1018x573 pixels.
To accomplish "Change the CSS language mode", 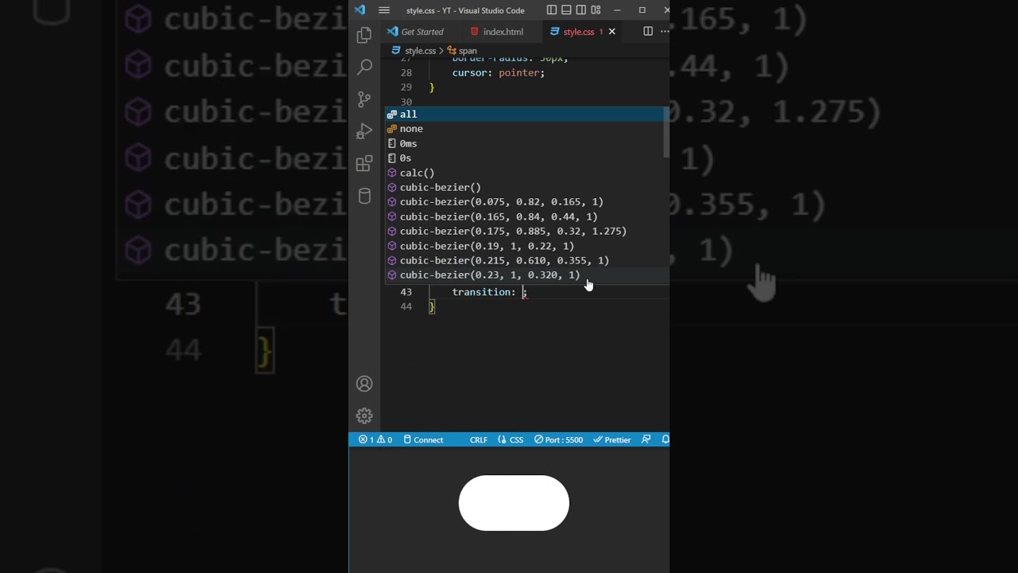I will pos(511,439).
